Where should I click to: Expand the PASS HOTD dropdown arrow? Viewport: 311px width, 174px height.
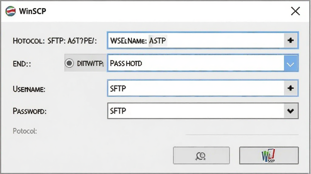pos(291,63)
